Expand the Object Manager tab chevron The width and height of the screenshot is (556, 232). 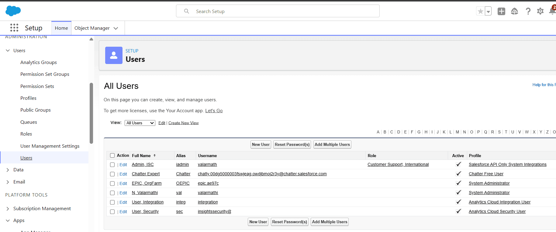pyautogui.click(x=116, y=28)
